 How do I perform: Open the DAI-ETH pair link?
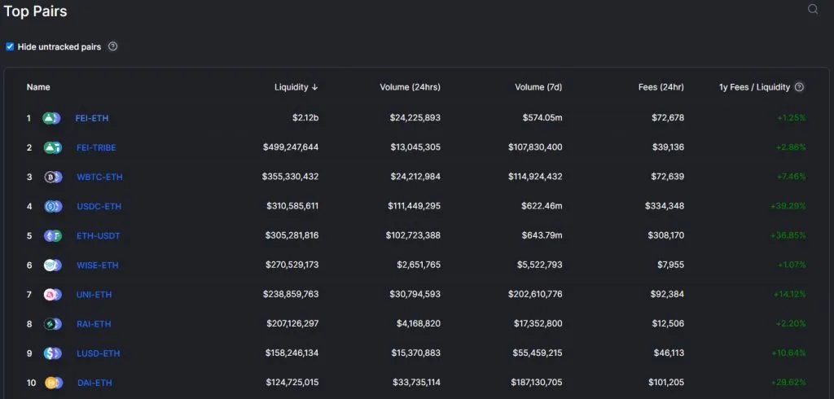94,383
